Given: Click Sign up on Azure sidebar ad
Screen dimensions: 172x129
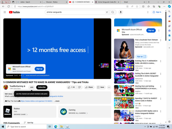Looking at the screenshot, I should point(151,30).
